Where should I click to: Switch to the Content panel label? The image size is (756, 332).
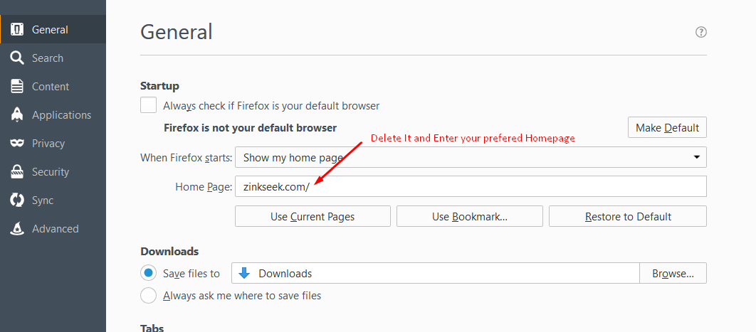click(51, 87)
